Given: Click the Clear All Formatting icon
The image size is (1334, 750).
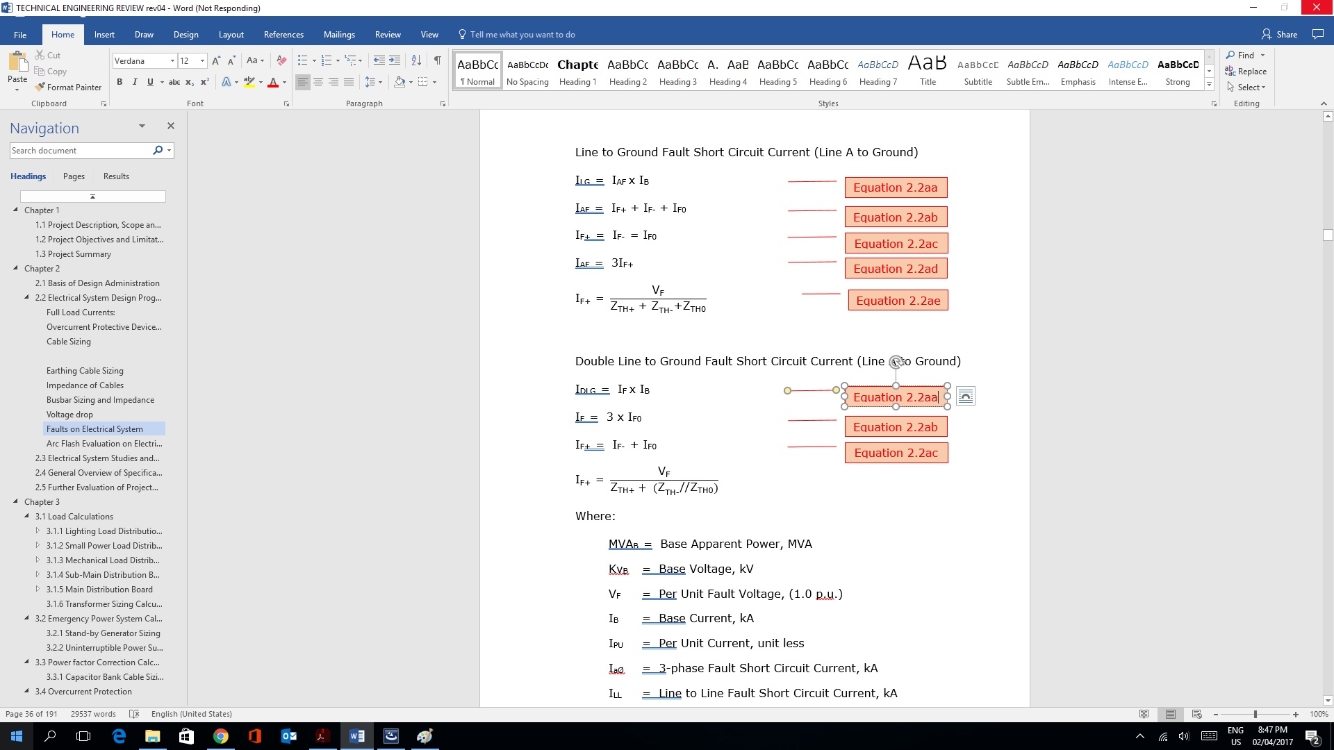Looking at the screenshot, I should (x=281, y=61).
